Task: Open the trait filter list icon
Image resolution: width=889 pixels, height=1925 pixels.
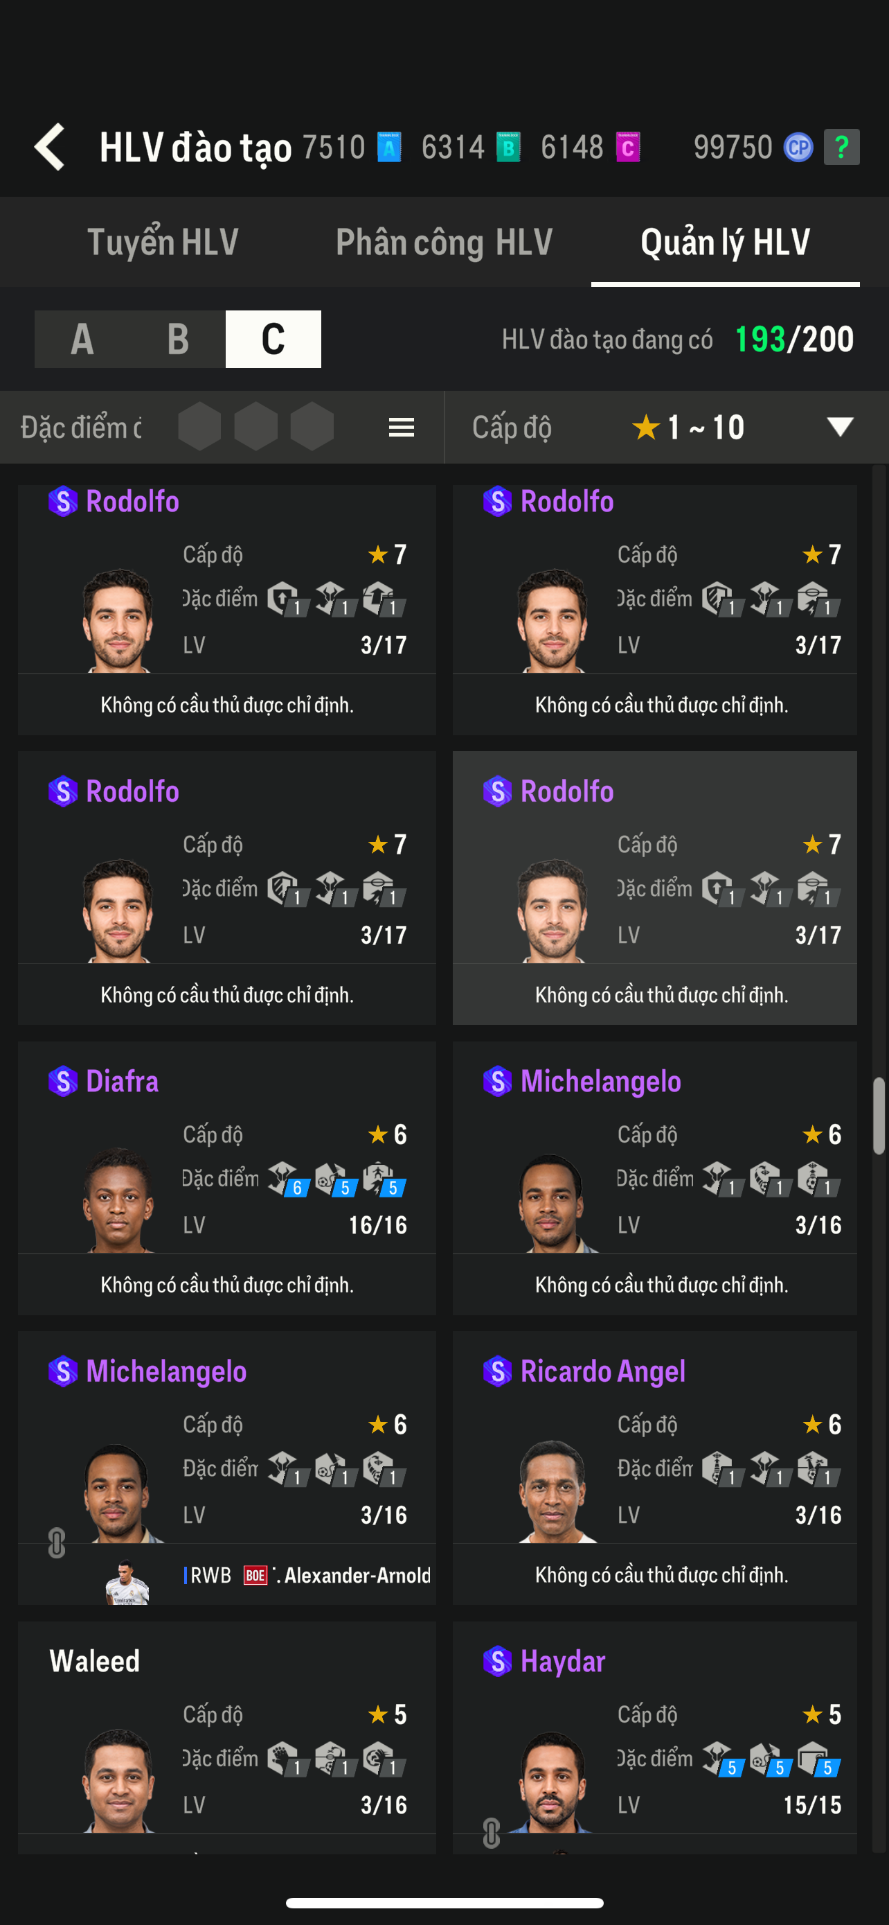Action: click(x=402, y=428)
